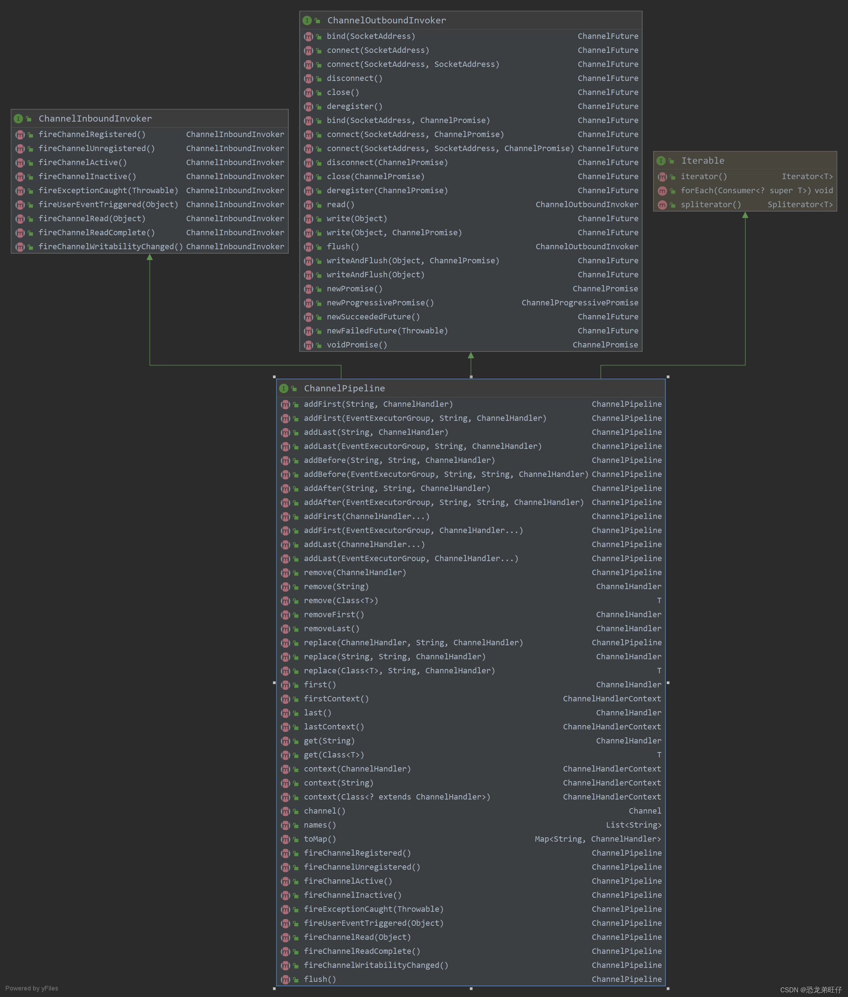Click the method icon beside bind(SocketAddress)
The width and height of the screenshot is (848, 997).
(x=308, y=36)
